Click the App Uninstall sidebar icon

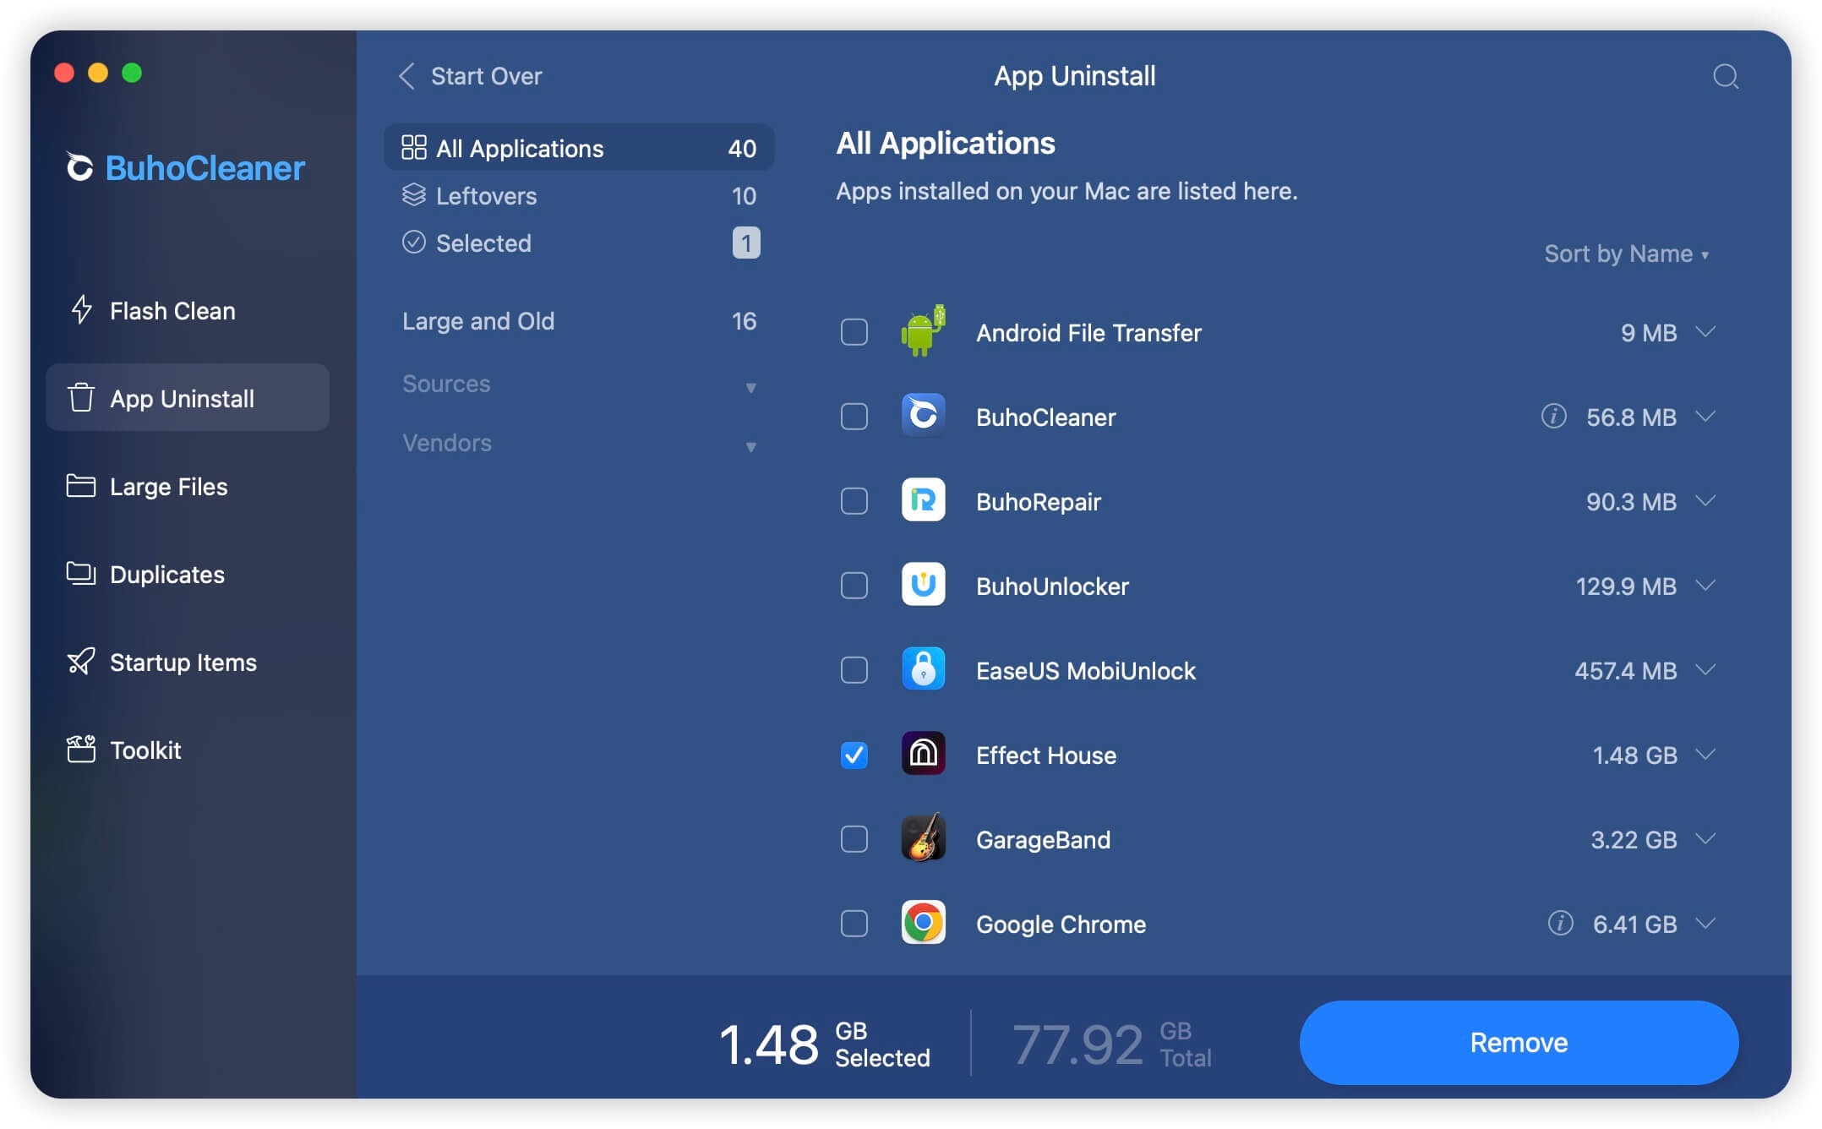pyautogui.click(x=80, y=396)
